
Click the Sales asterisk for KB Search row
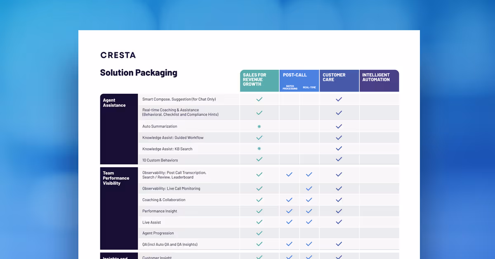(x=259, y=149)
